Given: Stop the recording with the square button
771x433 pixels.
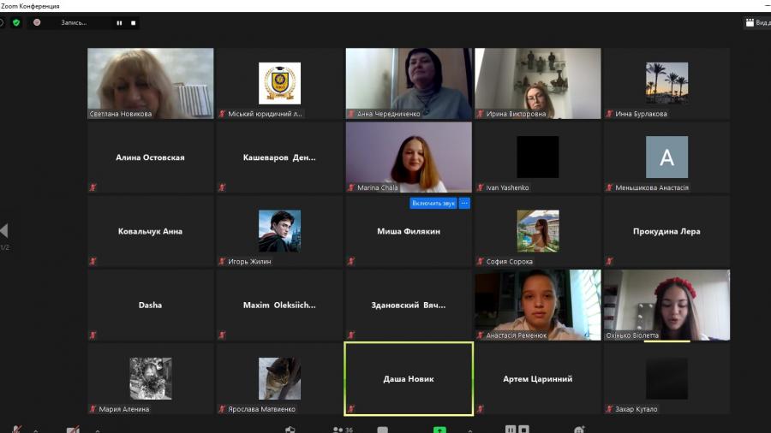Looking at the screenshot, I should (133, 23).
